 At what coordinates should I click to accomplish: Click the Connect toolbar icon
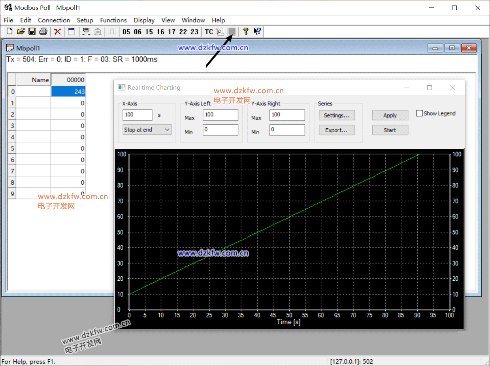86,32
